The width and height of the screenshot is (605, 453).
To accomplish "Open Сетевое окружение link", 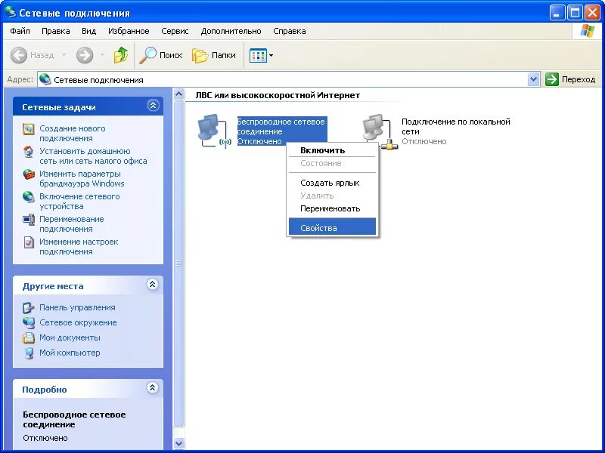I will 78,322.
